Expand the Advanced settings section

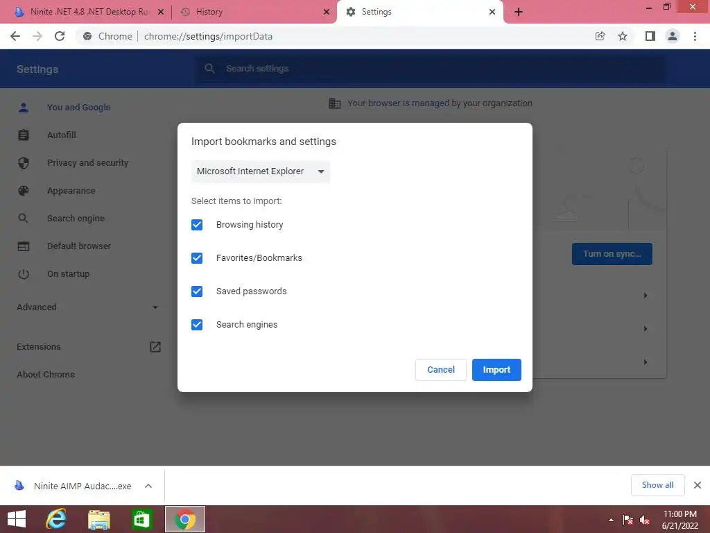coord(87,307)
